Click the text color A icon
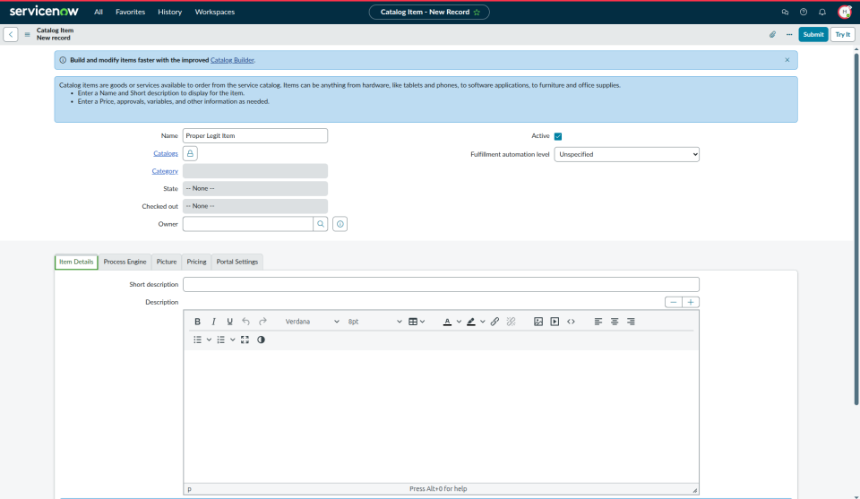The width and height of the screenshot is (860, 499). click(448, 322)
